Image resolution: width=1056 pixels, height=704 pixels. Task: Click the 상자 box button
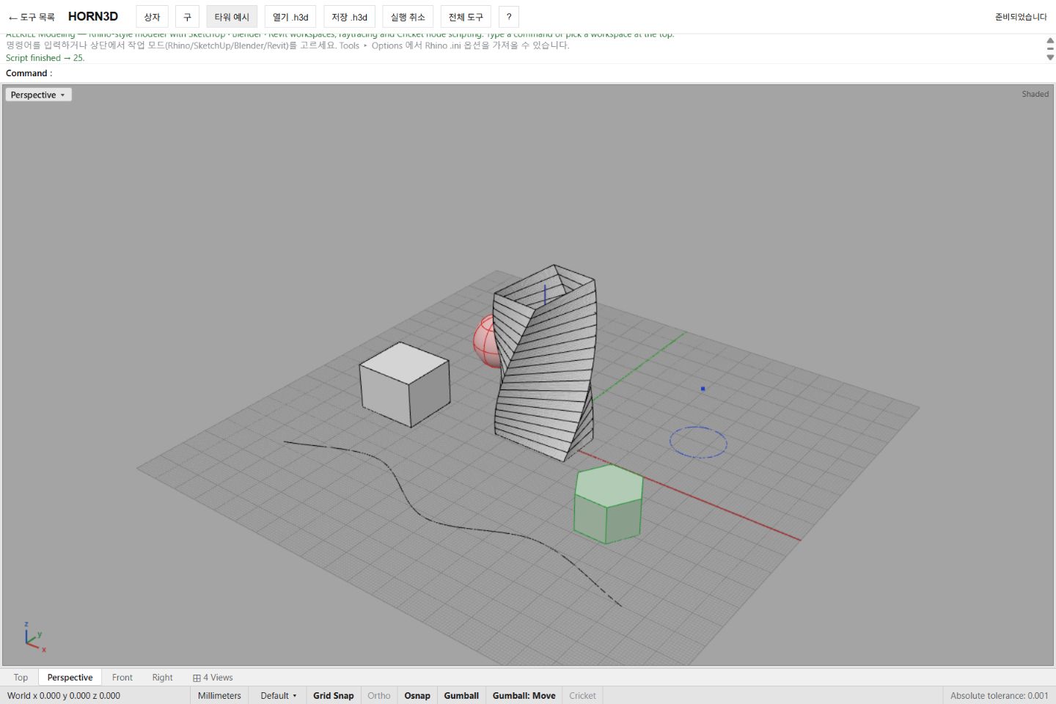[152, 17]
